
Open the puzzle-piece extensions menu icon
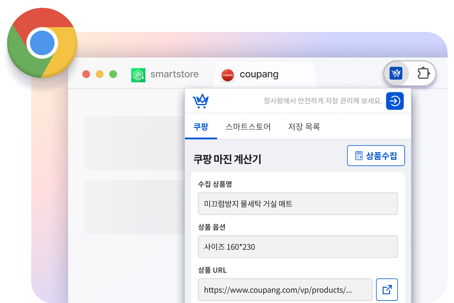click(423, 73)
